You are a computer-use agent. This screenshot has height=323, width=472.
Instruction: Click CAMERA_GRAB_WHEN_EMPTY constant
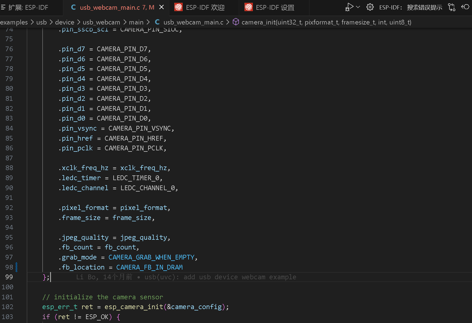(x=151, y=257)
